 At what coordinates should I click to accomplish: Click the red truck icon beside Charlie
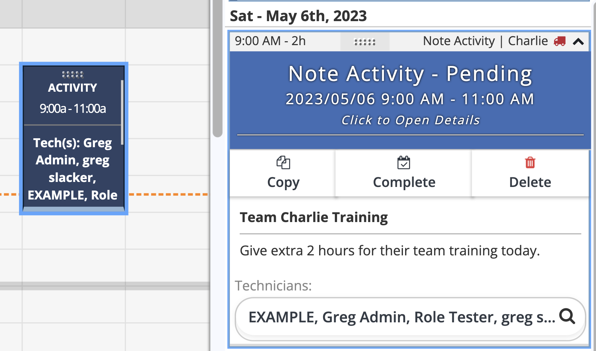pyautogui.click(x=559, y=41)
